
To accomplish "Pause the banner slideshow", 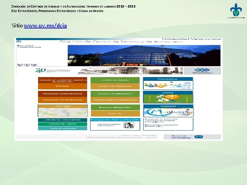I will (x=27, y=65).
